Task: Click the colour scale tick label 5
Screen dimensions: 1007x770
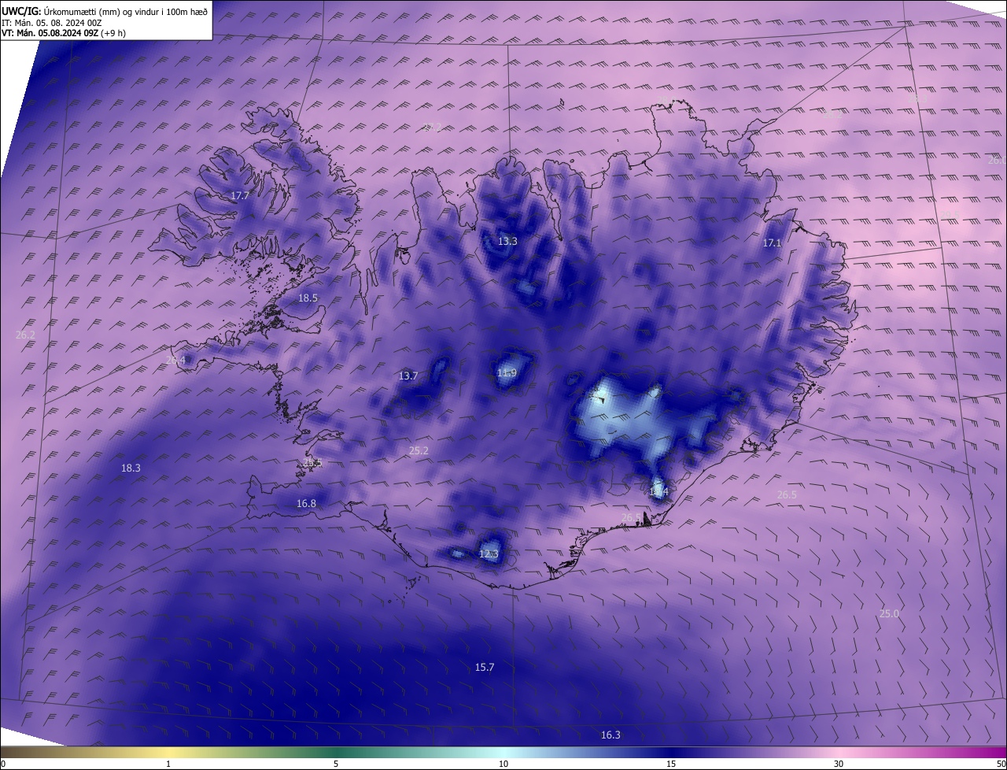Action: tap(336, 764)
